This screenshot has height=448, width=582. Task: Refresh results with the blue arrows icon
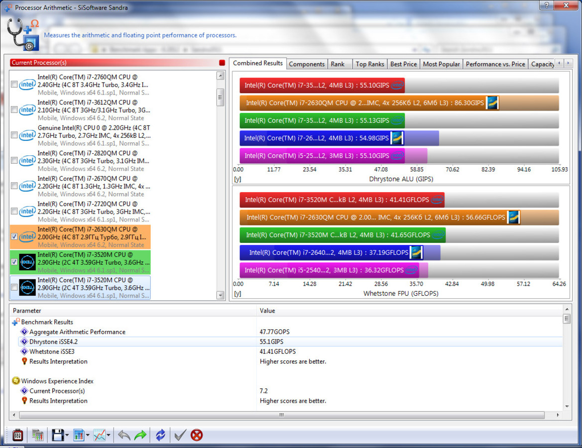coord(160,435)
